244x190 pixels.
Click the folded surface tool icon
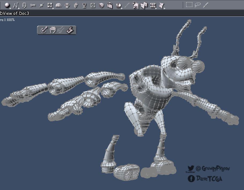(x=144, y=5)
